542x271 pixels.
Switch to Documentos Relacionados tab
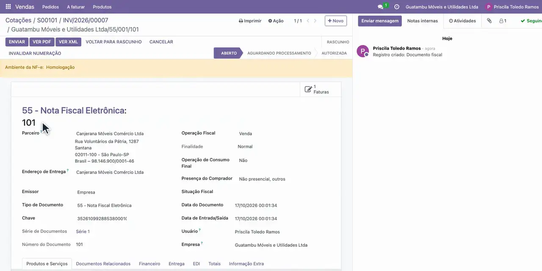point(103,263)
